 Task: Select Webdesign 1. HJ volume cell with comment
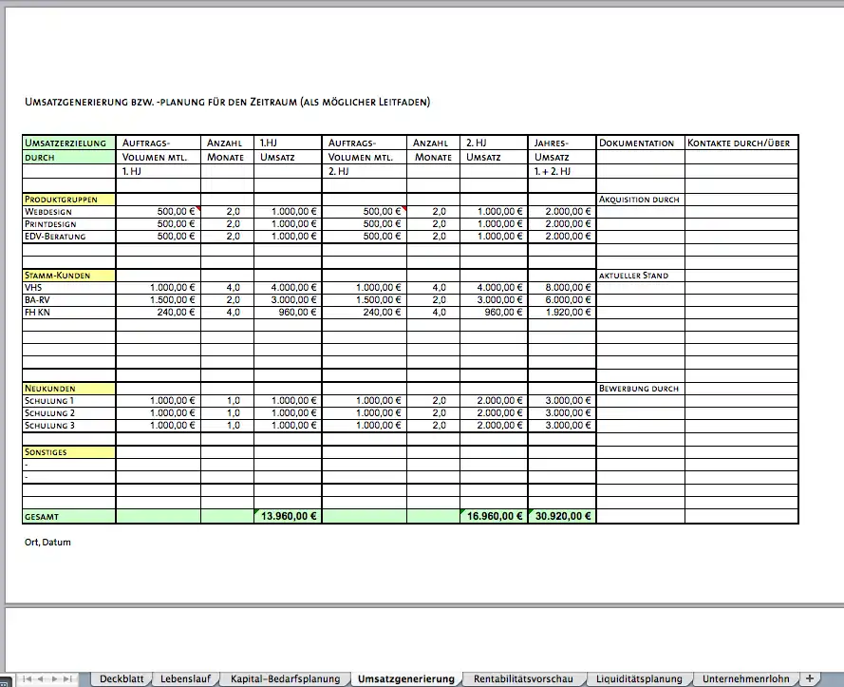click(x=159, y=212)
